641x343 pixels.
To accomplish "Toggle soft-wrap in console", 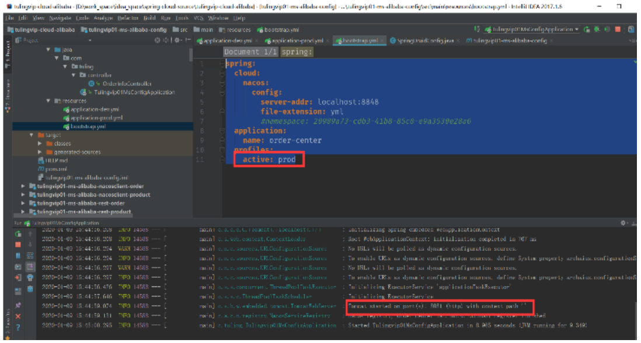I will coord(30,256).
